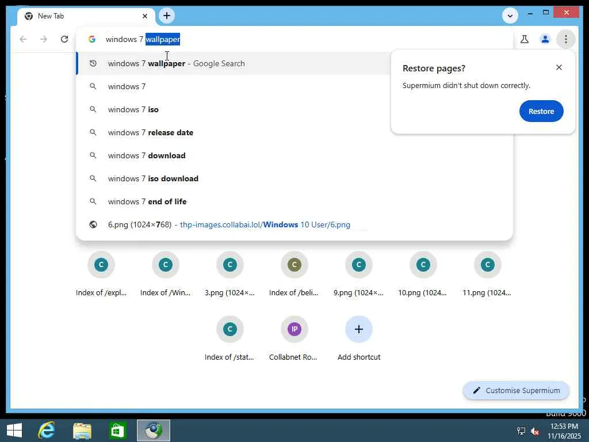Close the New Tab tab
The width and height of the screenshot is (589, 442).
tap(145, 16)
